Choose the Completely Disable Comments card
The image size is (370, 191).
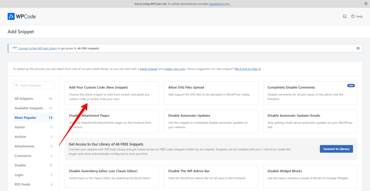click(310, 93)
